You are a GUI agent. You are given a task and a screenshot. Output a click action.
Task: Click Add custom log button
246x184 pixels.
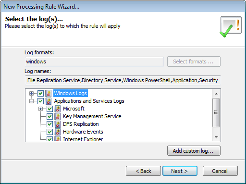pyautogui.click(x=194, y=151)
